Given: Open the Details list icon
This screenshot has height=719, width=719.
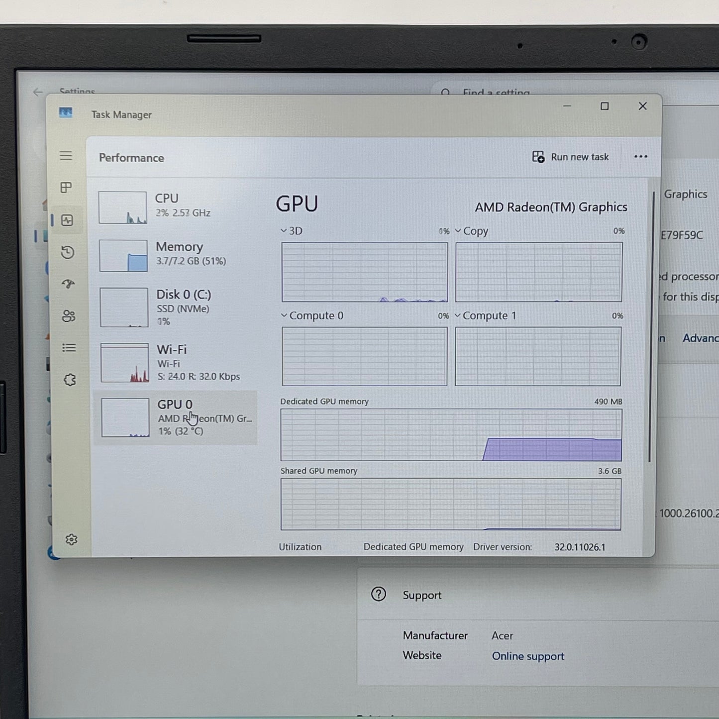Looking at the screenshot, I should [x=69, y=348].
